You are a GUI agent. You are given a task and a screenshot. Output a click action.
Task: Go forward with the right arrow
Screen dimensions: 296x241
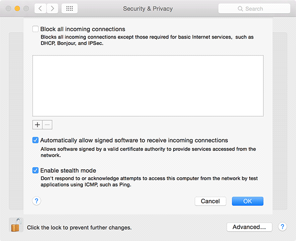53,9
